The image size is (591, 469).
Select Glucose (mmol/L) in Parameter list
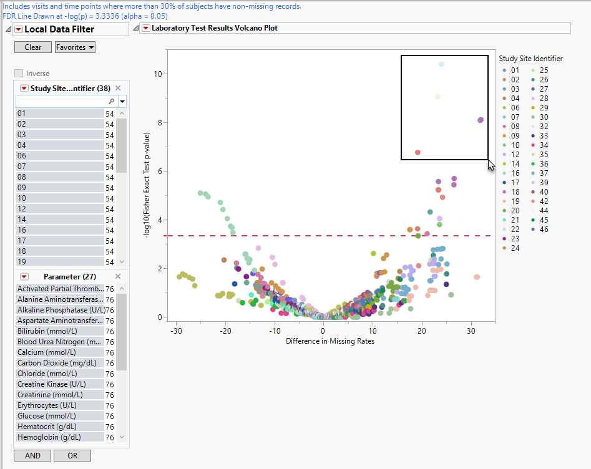tap(60, 416)
